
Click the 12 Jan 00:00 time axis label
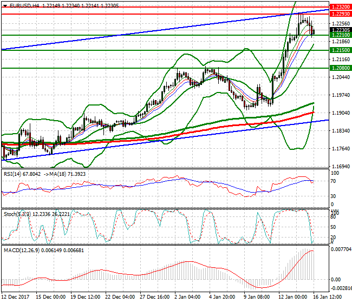[x=293, y=297]
